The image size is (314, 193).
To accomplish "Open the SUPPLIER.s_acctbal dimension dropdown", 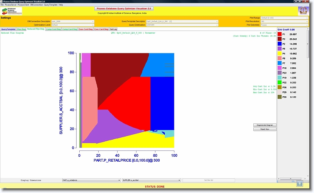I will [x=151, y=180].
